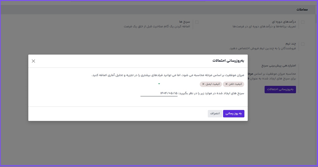This screenshot has width=318, height=167.
Task: Open the 1404/05/15 date field
Action: (x=159, y=93)
